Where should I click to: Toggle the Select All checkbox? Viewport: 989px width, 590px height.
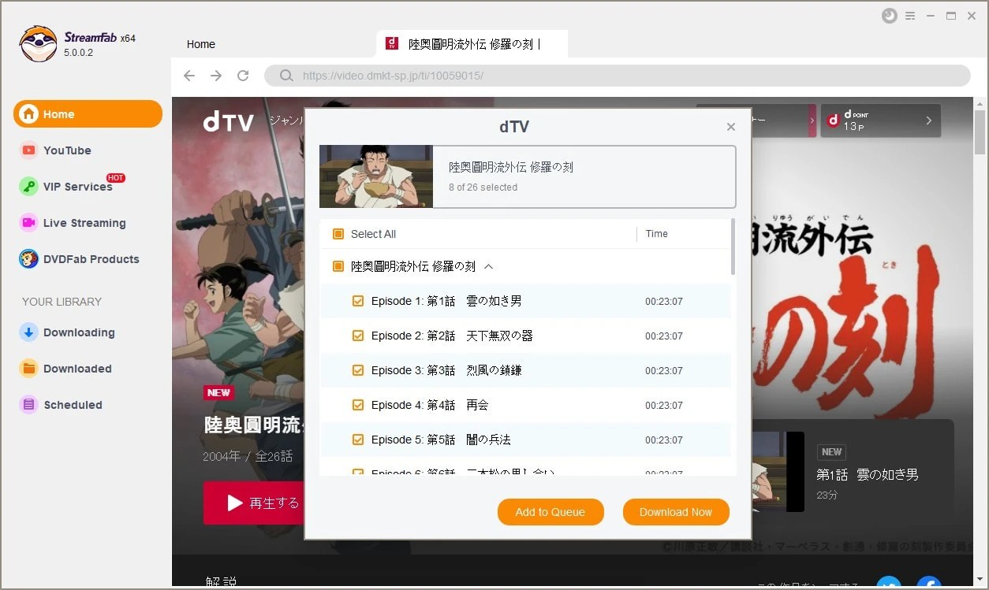pyautogui.click(x=338, y=234)
